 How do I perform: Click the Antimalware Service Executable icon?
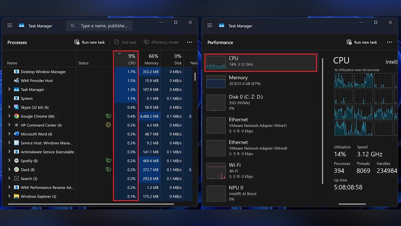point(16,152)
